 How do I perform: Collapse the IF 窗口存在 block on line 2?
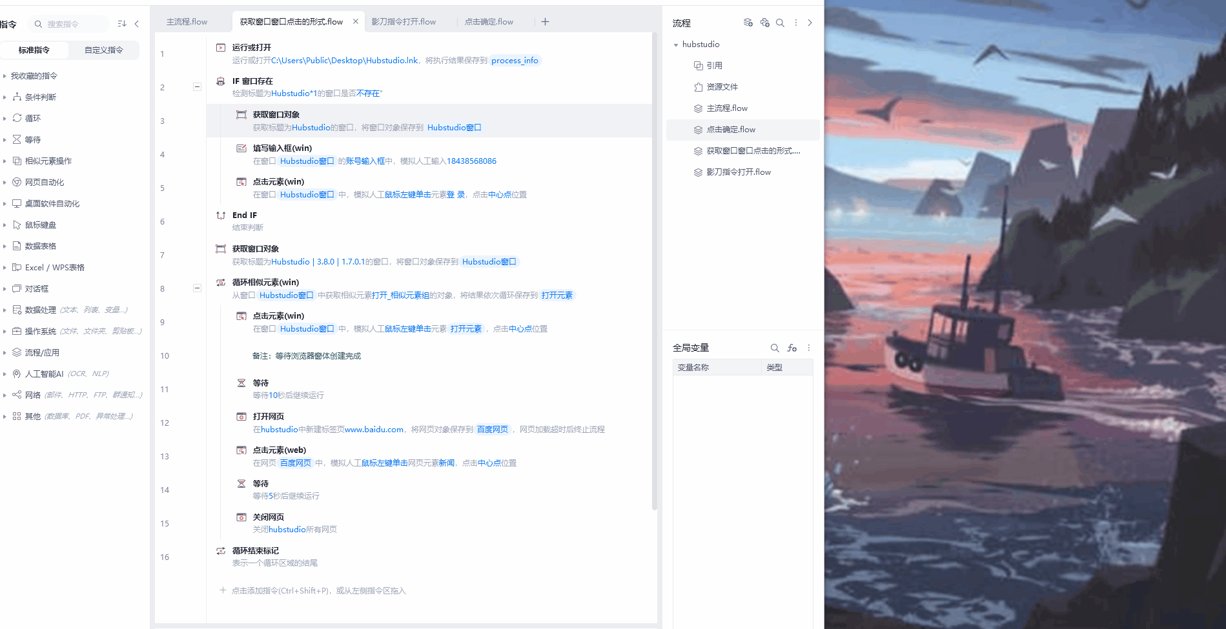coord(197,87)
